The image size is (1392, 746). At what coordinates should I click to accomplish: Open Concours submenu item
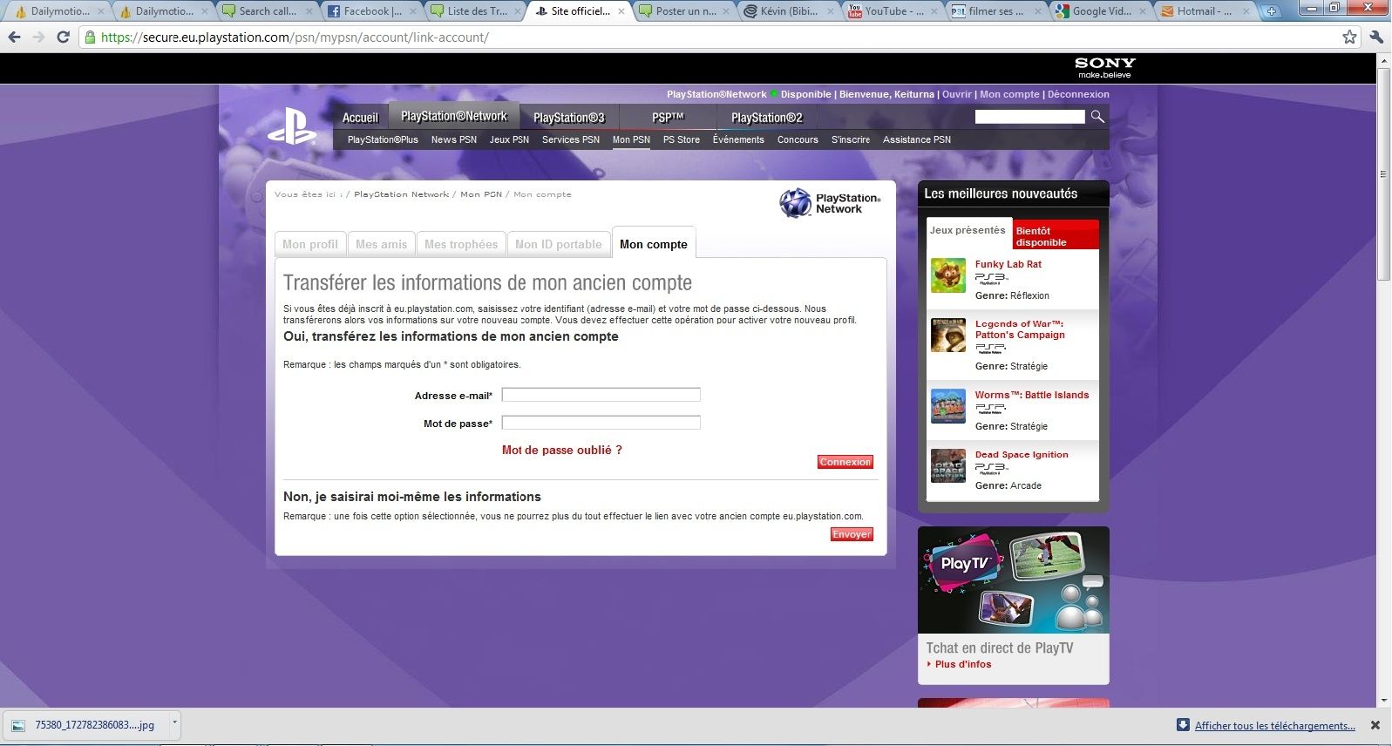(x=798, y=139)
